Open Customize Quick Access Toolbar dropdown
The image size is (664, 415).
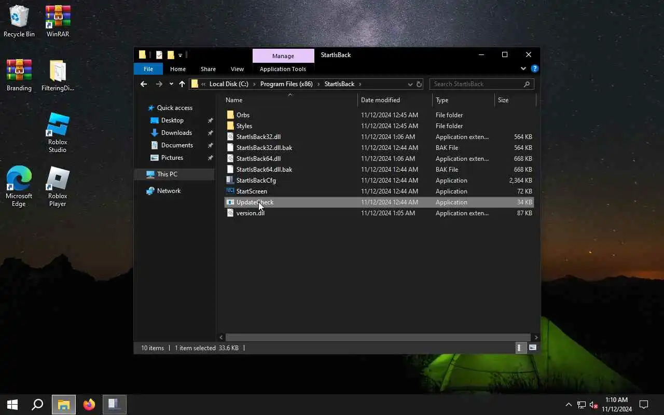[x=181, y=55]
